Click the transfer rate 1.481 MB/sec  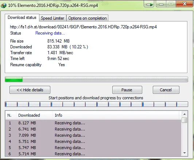tap(60, 53)
